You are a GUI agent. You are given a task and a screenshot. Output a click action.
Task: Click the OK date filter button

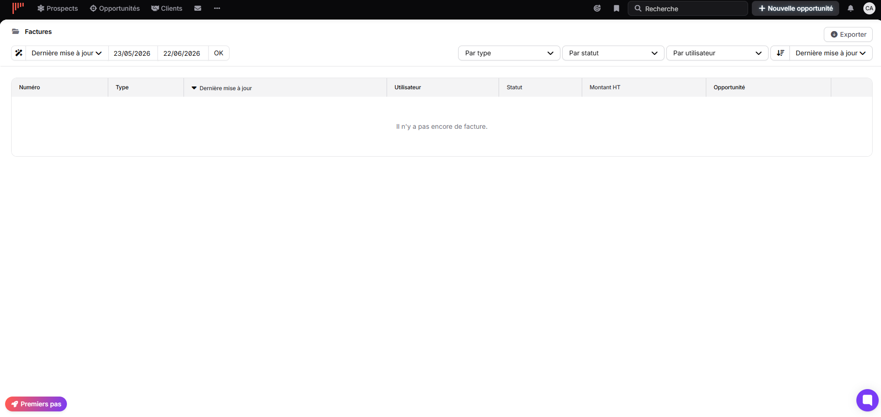pos(219,53)
